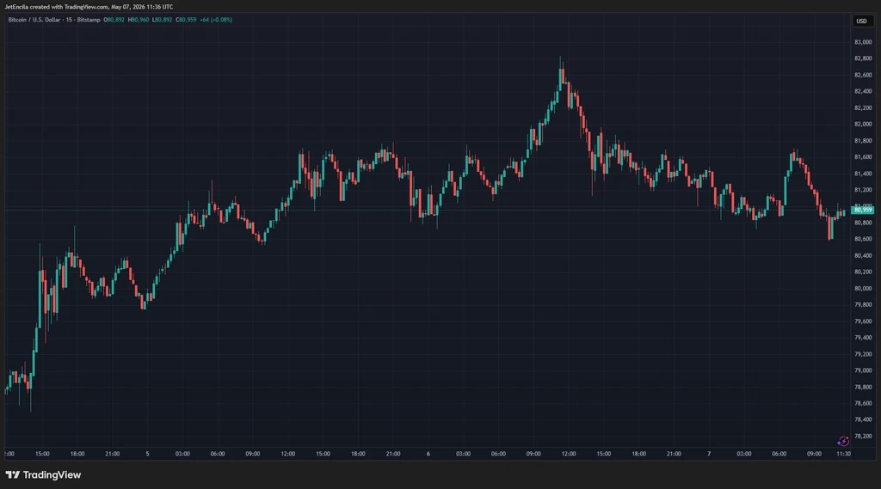Click the 81,600 price axis label
Image resolution: width=881 pixels, height=489 pixels.
click(x=863, y=156)
